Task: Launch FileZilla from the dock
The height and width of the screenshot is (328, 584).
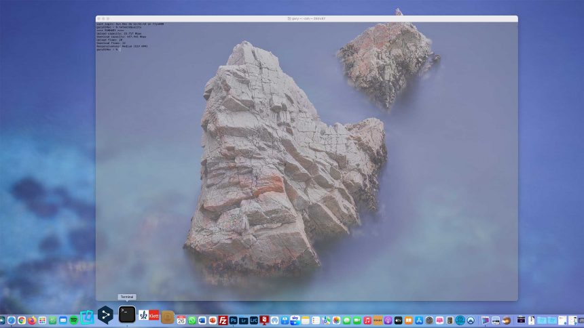Action: click(223, 320)
